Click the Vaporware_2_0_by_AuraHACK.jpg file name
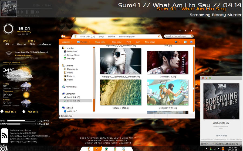Viewport: 243px width, 151px height. 121,45
